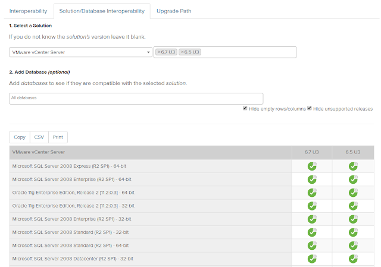Print the compatibility table

(58, 137)
